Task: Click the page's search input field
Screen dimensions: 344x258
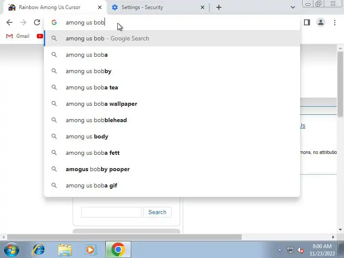Action: click(x=111, y=212)
